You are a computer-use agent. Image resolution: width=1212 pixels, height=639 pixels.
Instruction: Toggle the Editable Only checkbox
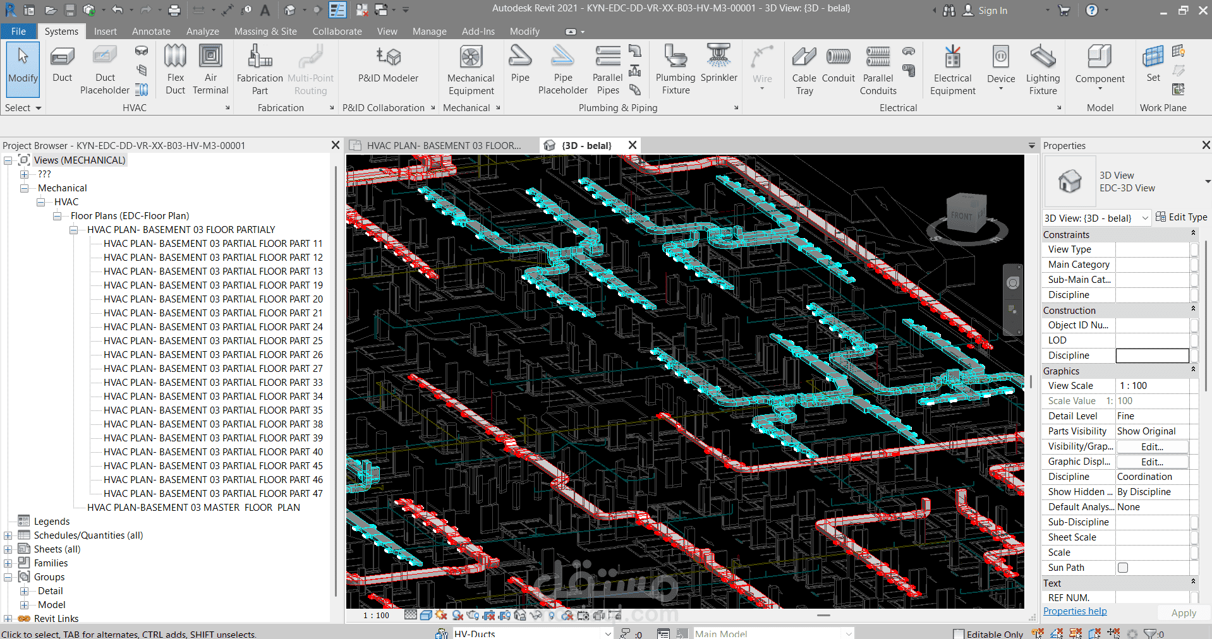(x=959, y=634)
